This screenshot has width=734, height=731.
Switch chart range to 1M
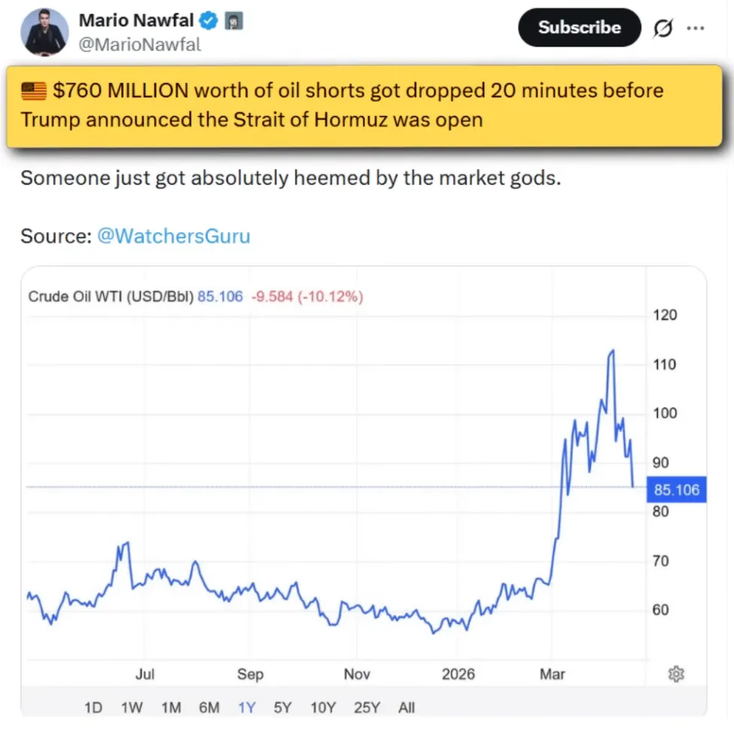point(171,708)
